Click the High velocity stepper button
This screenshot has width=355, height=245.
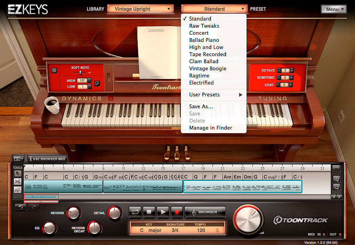[89, 81]
